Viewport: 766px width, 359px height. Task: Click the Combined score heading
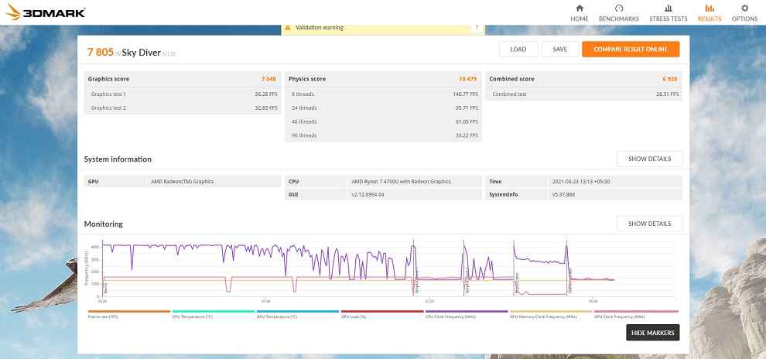(x=511, y=79)
